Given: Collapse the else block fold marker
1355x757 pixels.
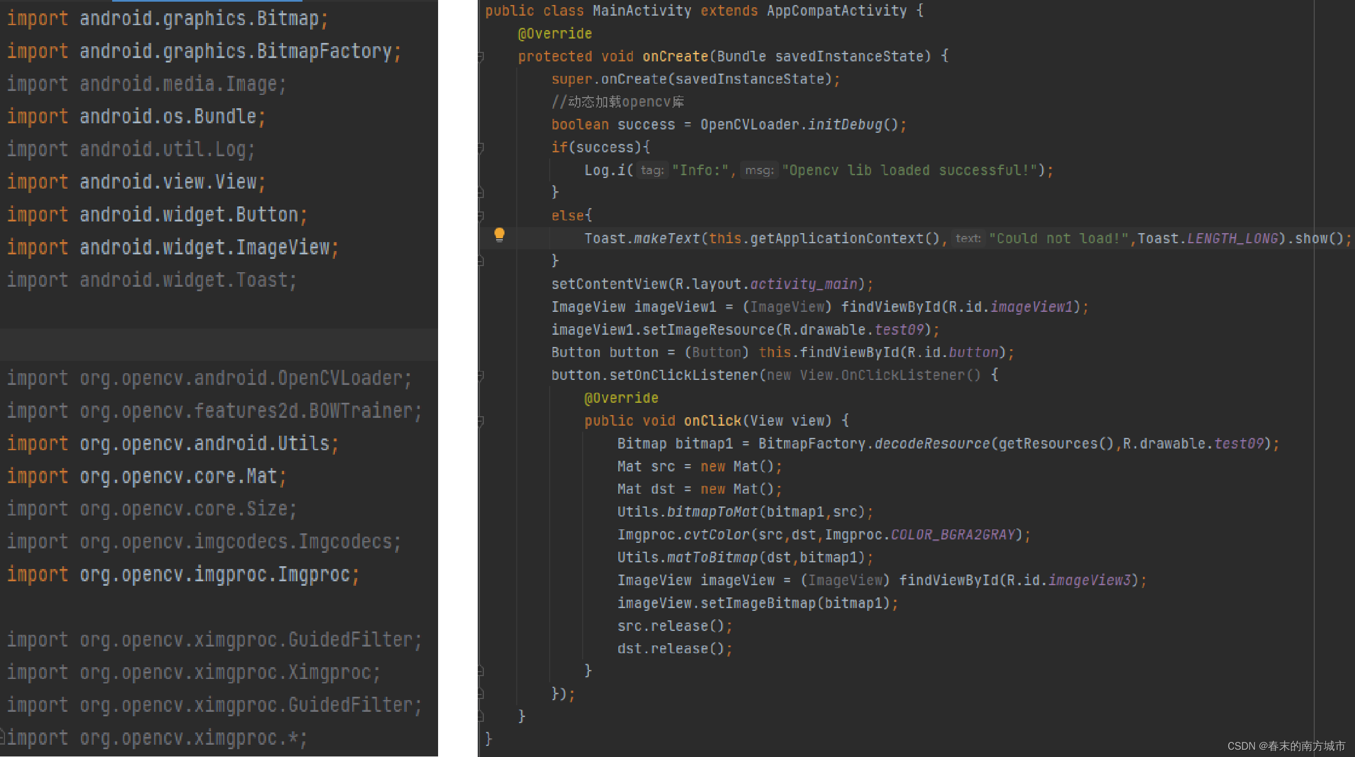Looking at the screenshot, I should 481,216.
